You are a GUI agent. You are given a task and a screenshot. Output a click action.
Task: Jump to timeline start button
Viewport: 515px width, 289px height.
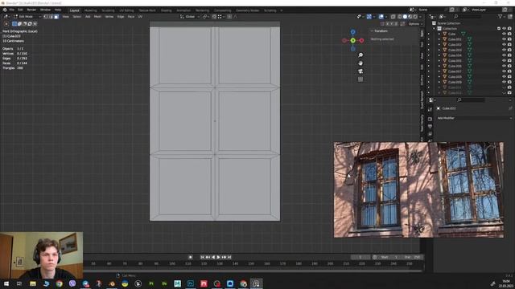pyautogui.click(x=202, y=257)
